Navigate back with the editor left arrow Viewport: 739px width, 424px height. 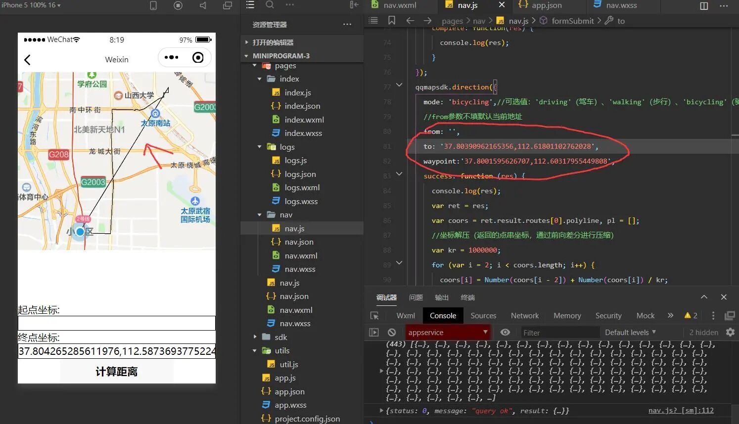click(410, 20)
